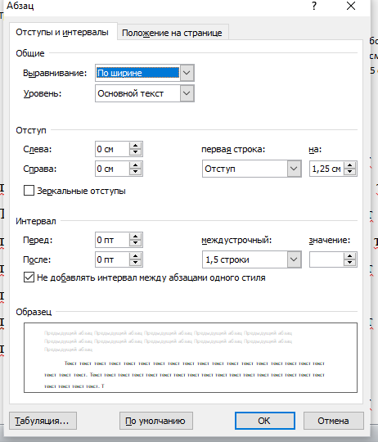Image resolution: width=378 pixels, height=442 pixels.
Task: Click the Справа indent input field
Action: [x=112, y=169]
